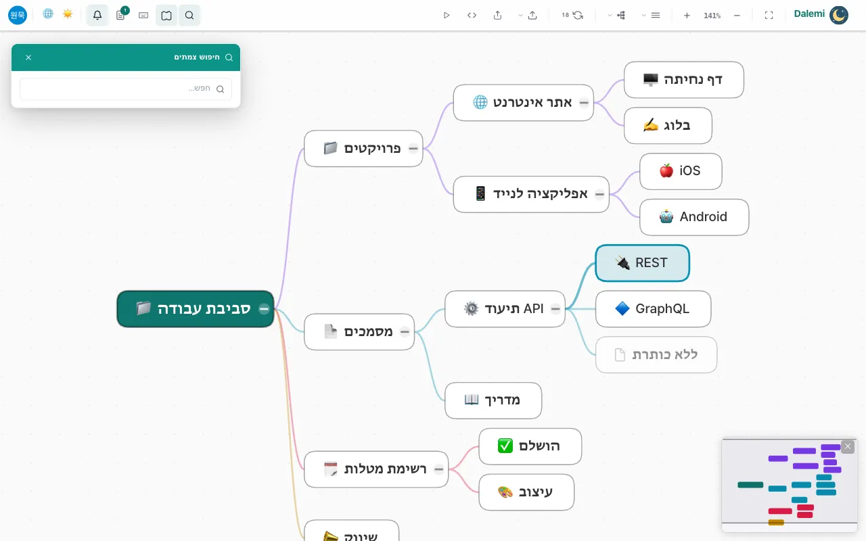This screenshot has height=541, width=866.
Task: Select the GraphQL node
Action: (x=653, y=309)
